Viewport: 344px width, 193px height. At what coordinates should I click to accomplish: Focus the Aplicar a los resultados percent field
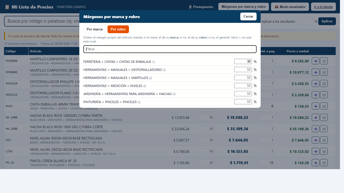[305, 21]
